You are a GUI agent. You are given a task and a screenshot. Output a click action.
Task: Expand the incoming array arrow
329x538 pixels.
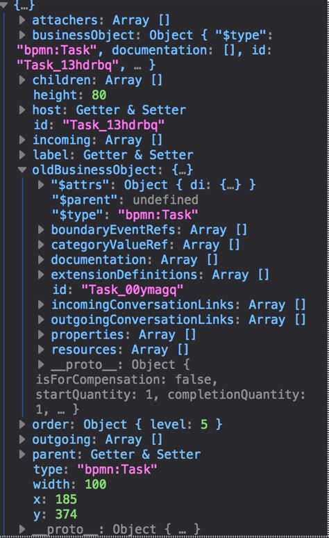22,140
